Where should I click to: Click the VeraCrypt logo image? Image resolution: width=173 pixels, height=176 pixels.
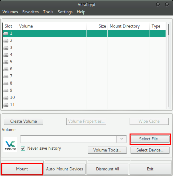(x=10, y=145)
